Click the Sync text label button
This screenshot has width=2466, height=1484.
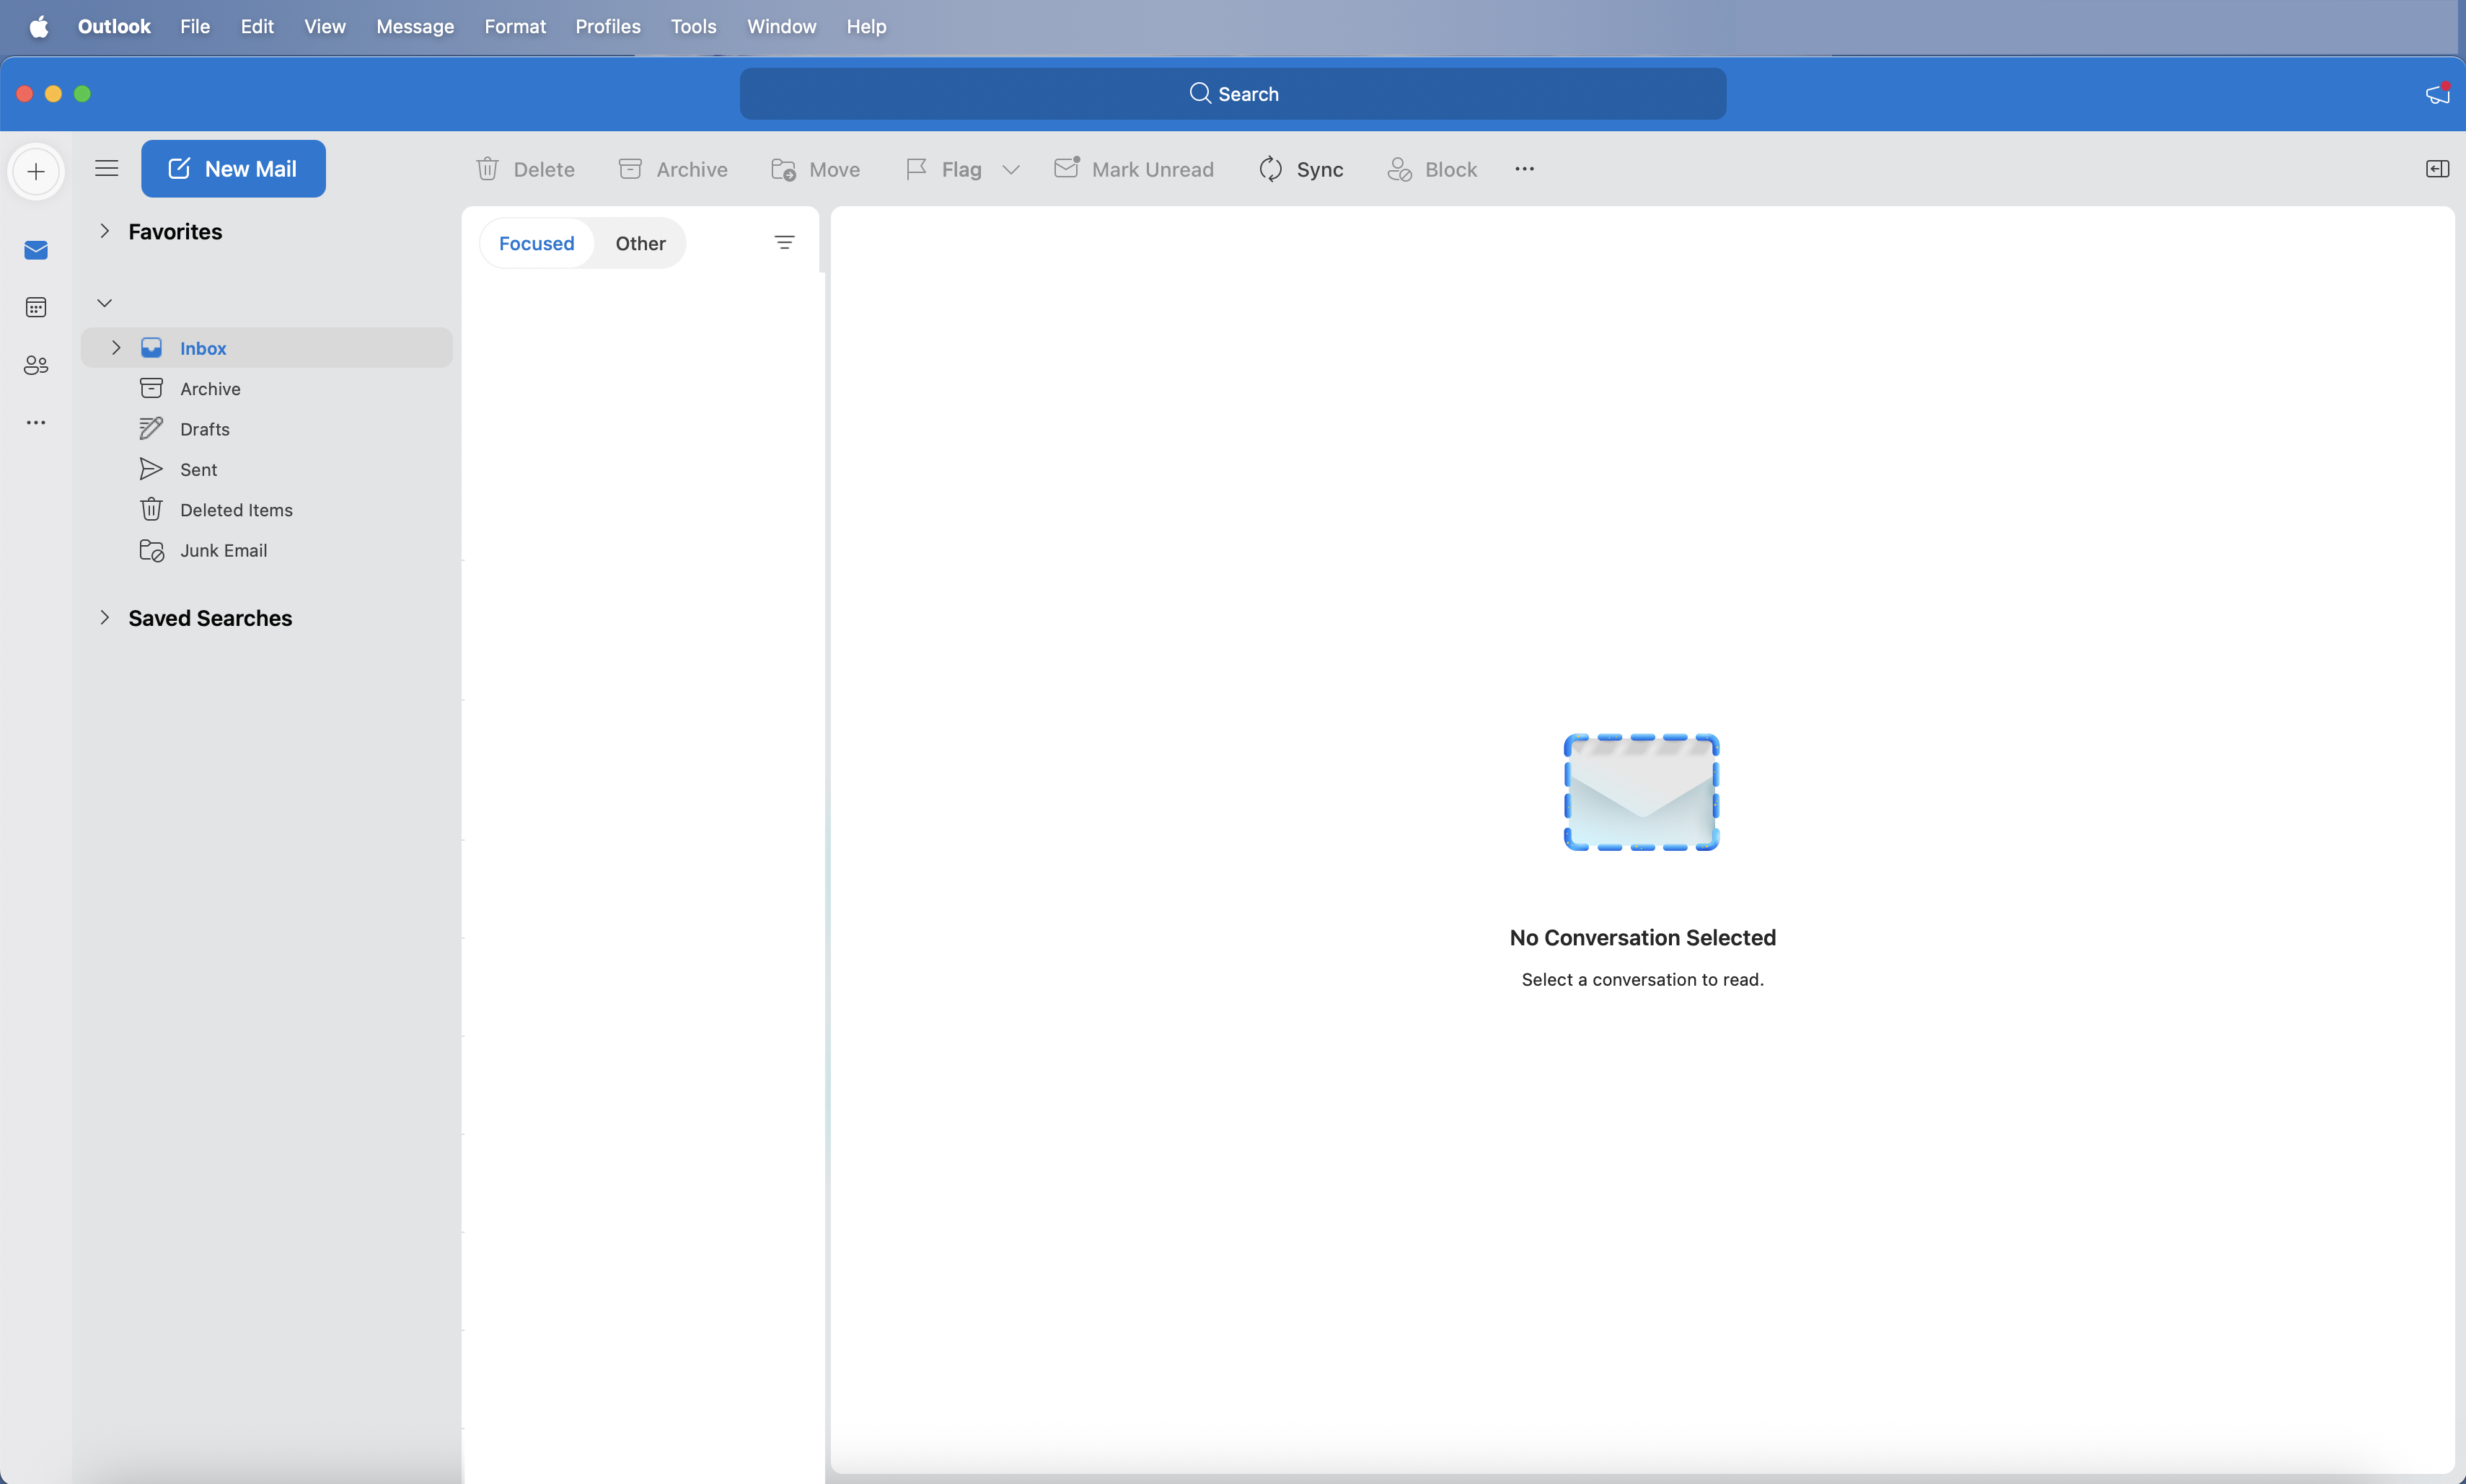tap(1320, 170)
